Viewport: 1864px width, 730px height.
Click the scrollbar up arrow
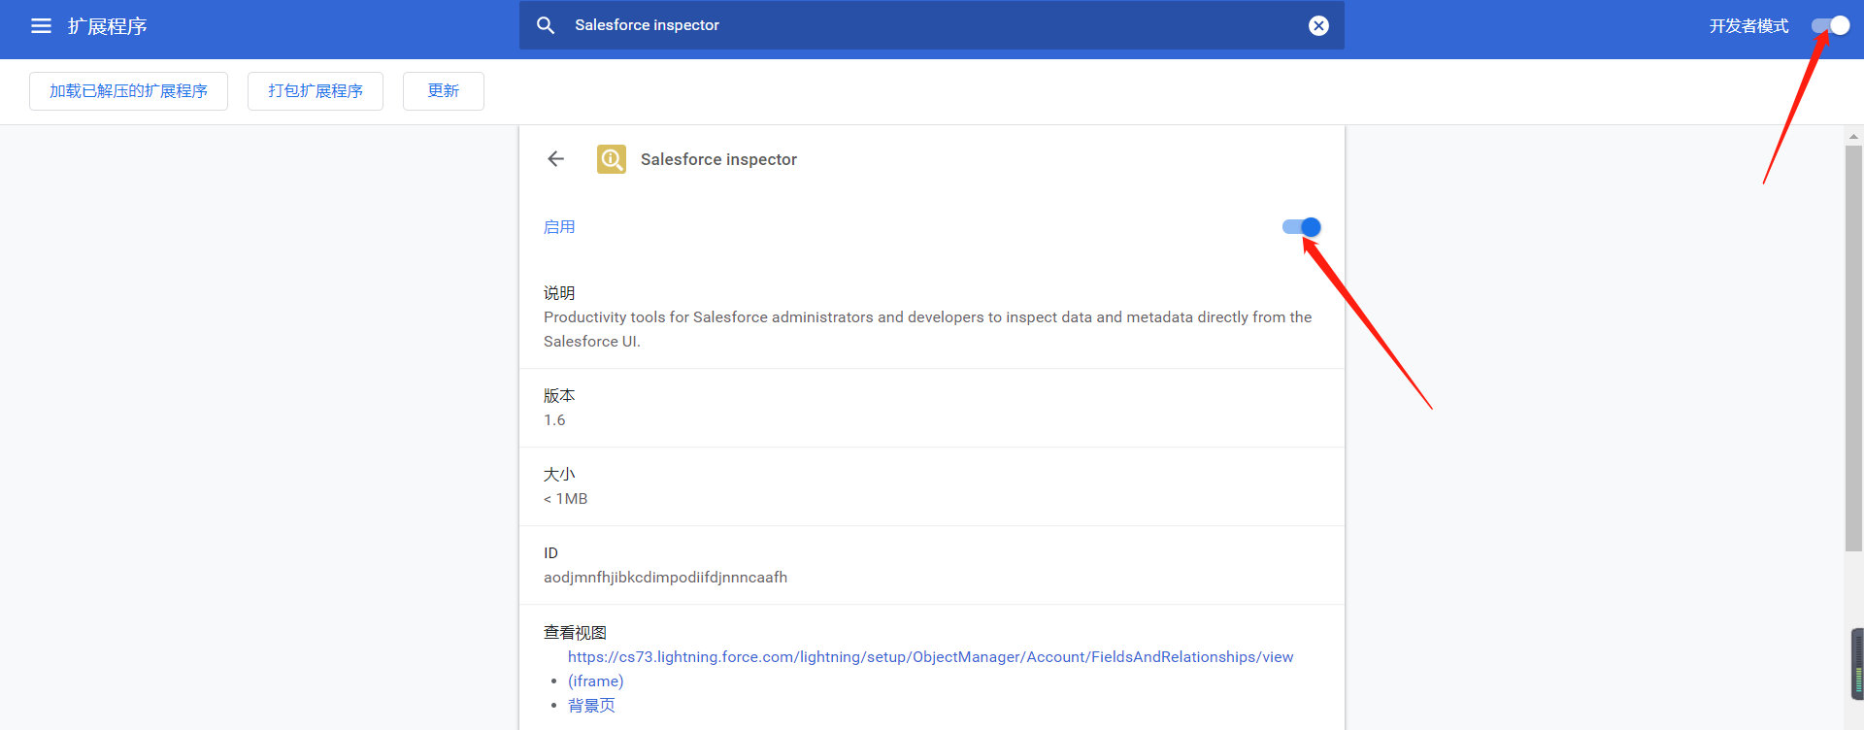click(1853, 137)
